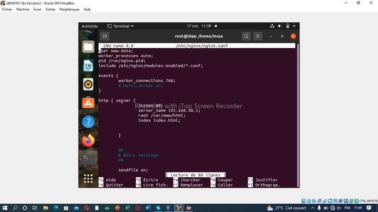Show hidden tray icons chevron

tap(312, 208)
